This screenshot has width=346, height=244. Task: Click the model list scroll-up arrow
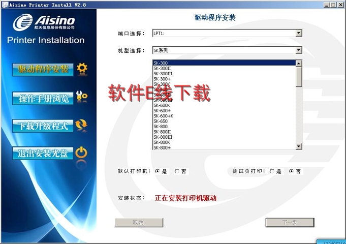(299, 64)
